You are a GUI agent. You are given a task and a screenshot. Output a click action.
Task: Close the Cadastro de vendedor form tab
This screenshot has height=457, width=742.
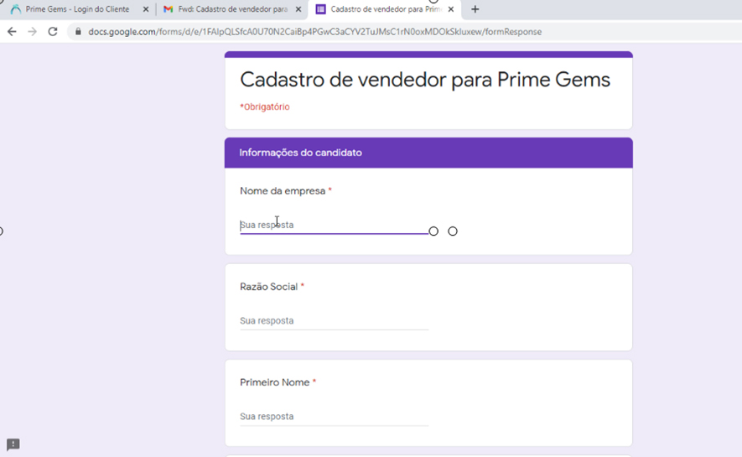pyautogui.click(x=451, y=9)
